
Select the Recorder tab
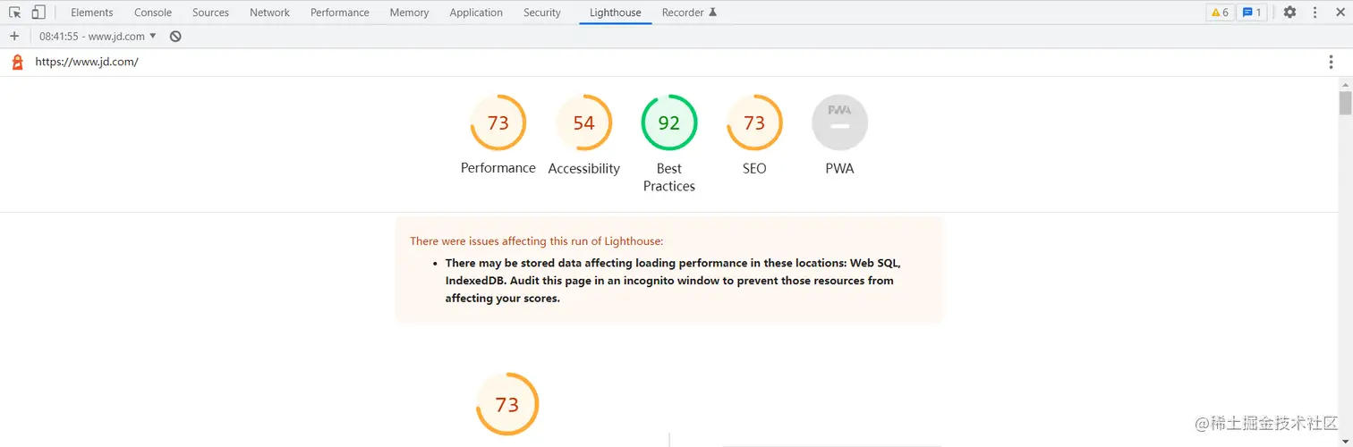pyautogui.click(x=689, y=13)
